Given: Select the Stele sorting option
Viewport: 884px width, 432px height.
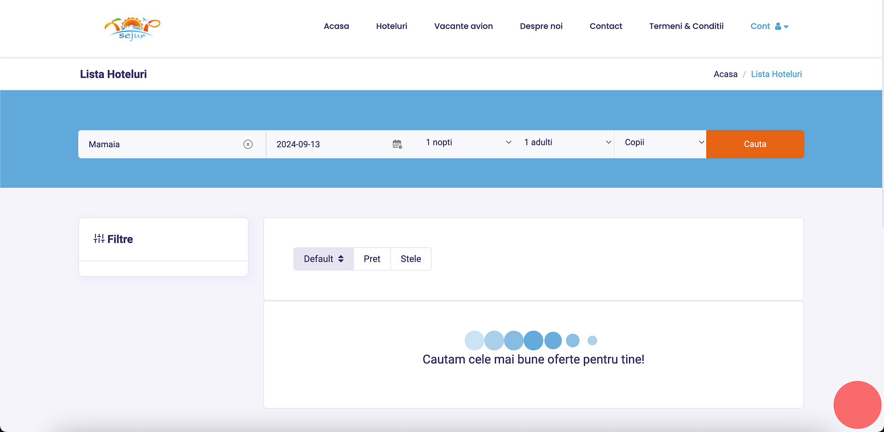Looking at the screenshot, I should point(410,259).
